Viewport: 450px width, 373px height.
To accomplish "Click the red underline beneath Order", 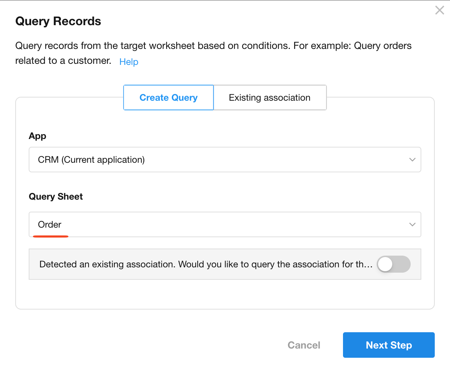I will coord(50,236).
